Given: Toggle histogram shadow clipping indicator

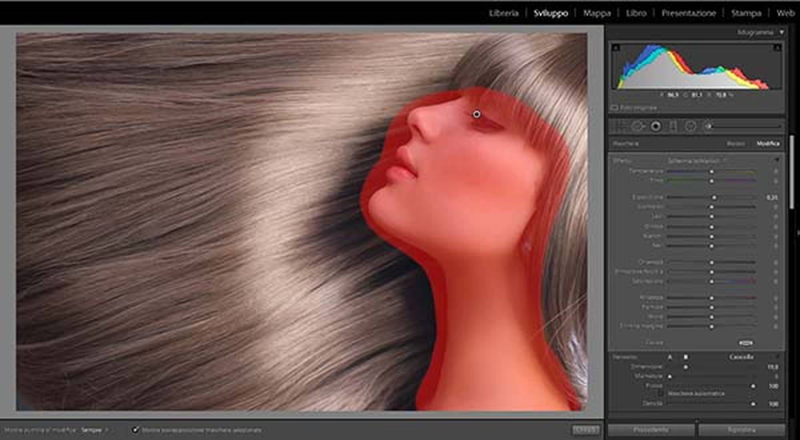Looking at the screenshot, I should [x=616, y=47].
